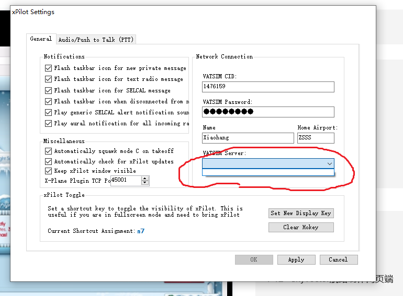Toggle play generic SELCAL alert notification sound
403x296 pixels.
tap(48, 113)
